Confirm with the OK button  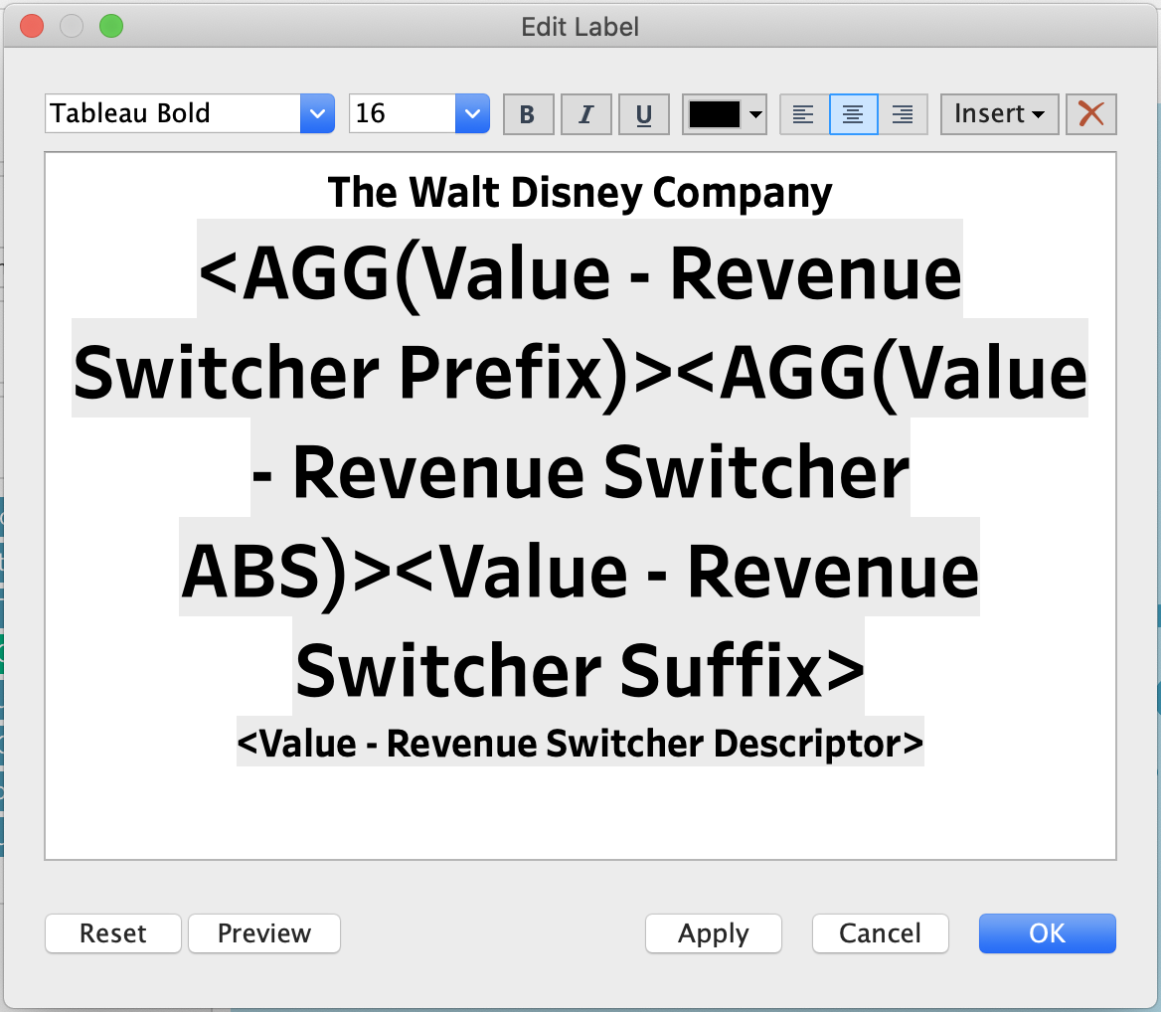click(1047, 932)
